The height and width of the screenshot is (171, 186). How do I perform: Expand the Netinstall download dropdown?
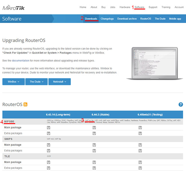[x=60, y=82]
